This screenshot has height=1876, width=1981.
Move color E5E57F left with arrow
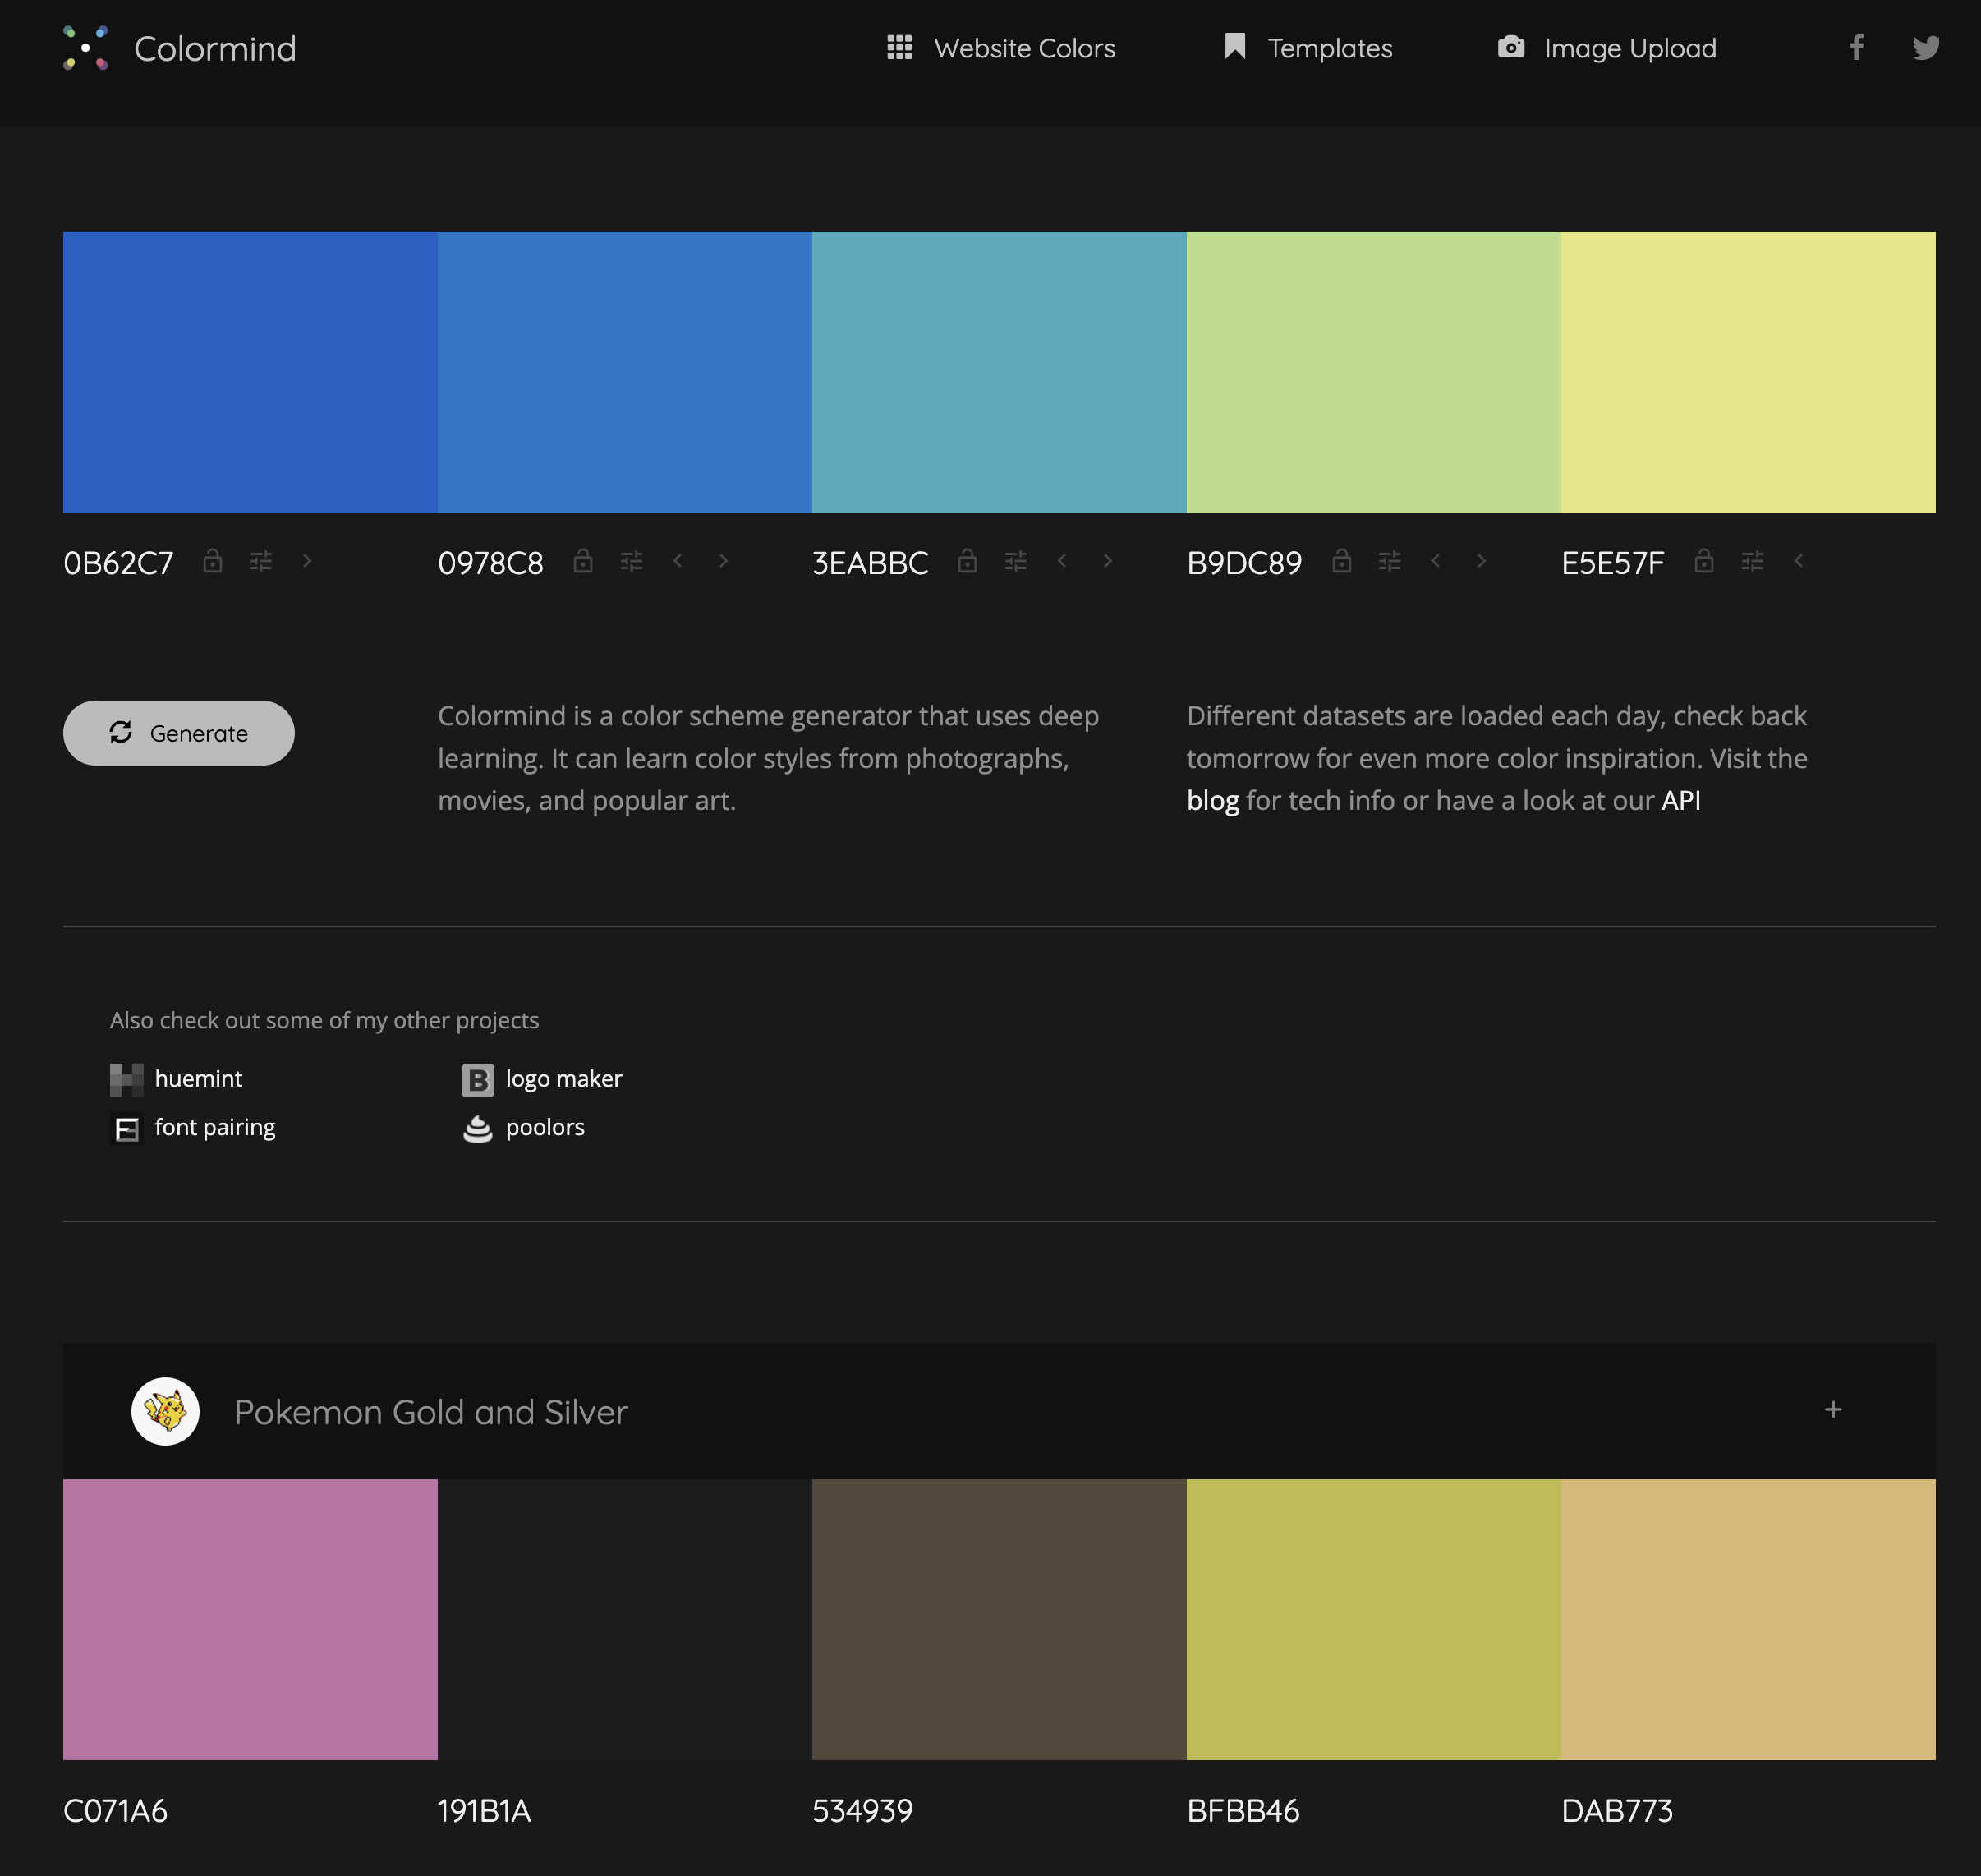click(1798, 561)
